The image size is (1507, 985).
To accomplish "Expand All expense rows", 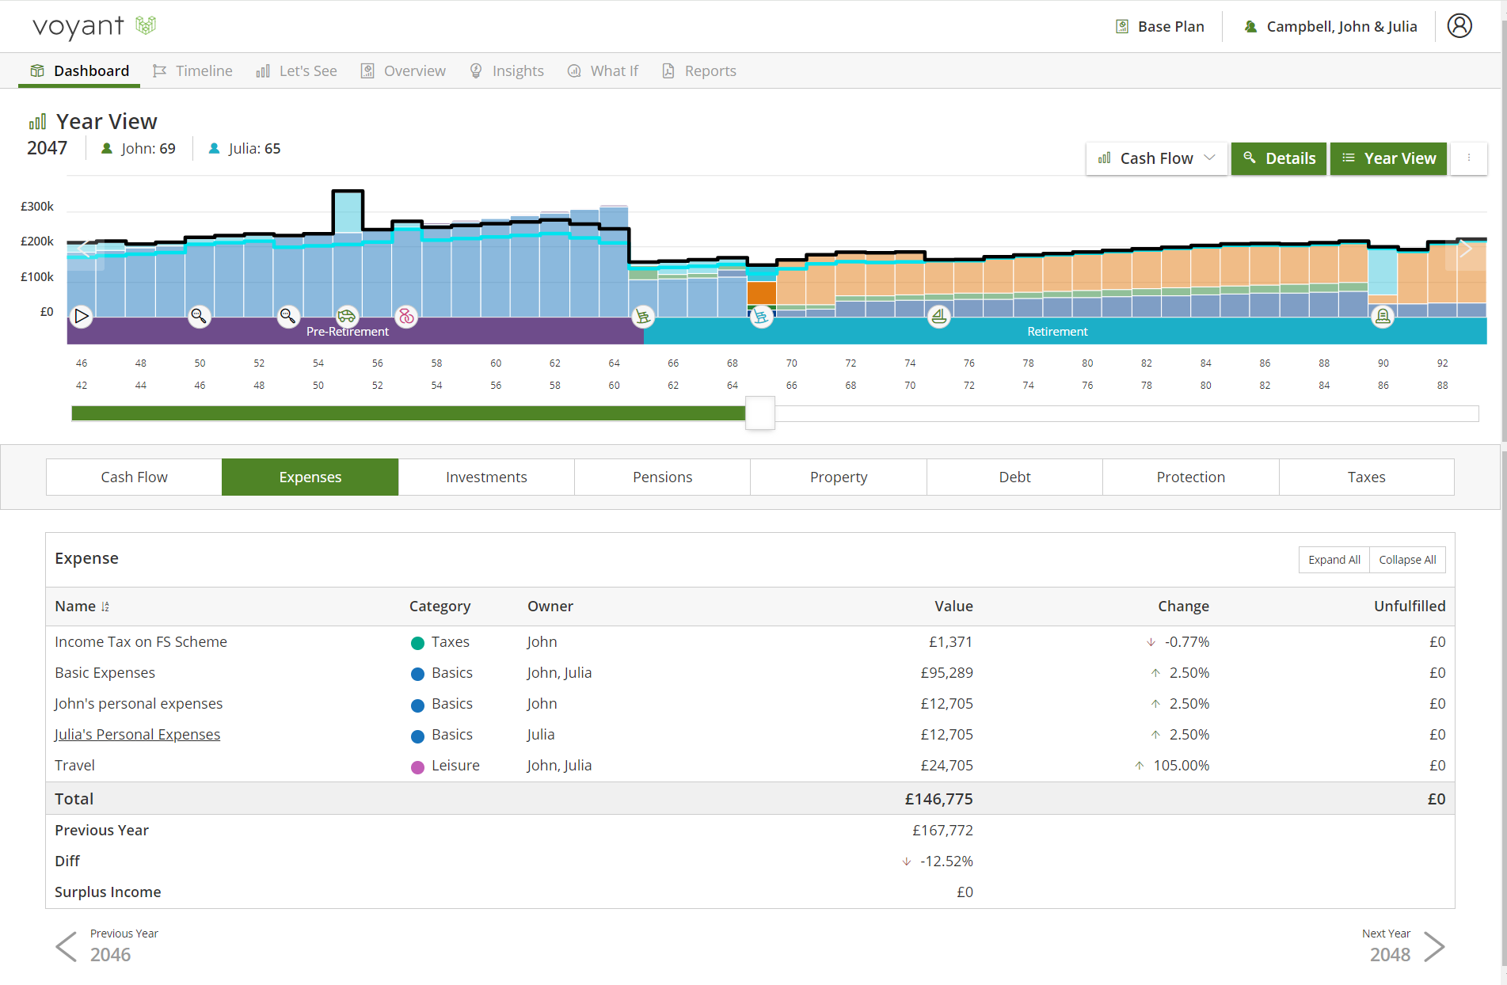I will [1334, 560].
